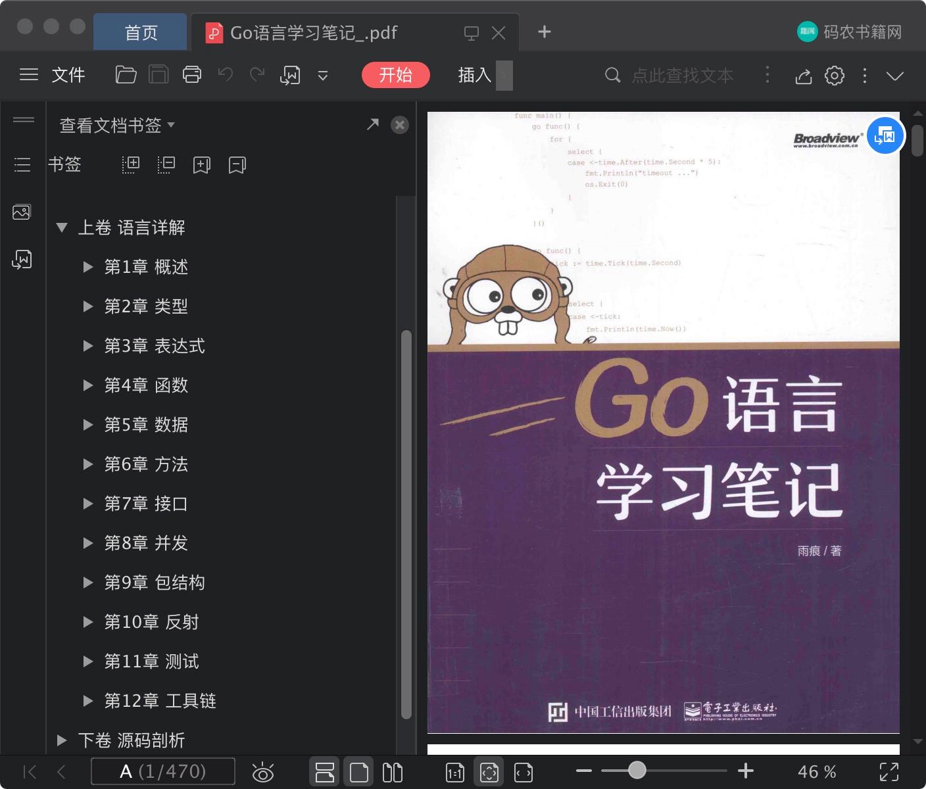Click the collapse all bookmarks icon
The width and height of the screenshot is (926, 789).
tap(166, 164)
